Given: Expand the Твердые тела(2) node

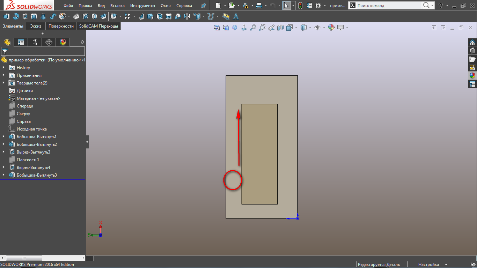Looking at the screenshot, I should point(3,83).
